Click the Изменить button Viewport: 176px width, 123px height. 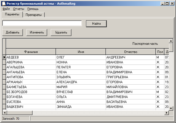point(37,32)
